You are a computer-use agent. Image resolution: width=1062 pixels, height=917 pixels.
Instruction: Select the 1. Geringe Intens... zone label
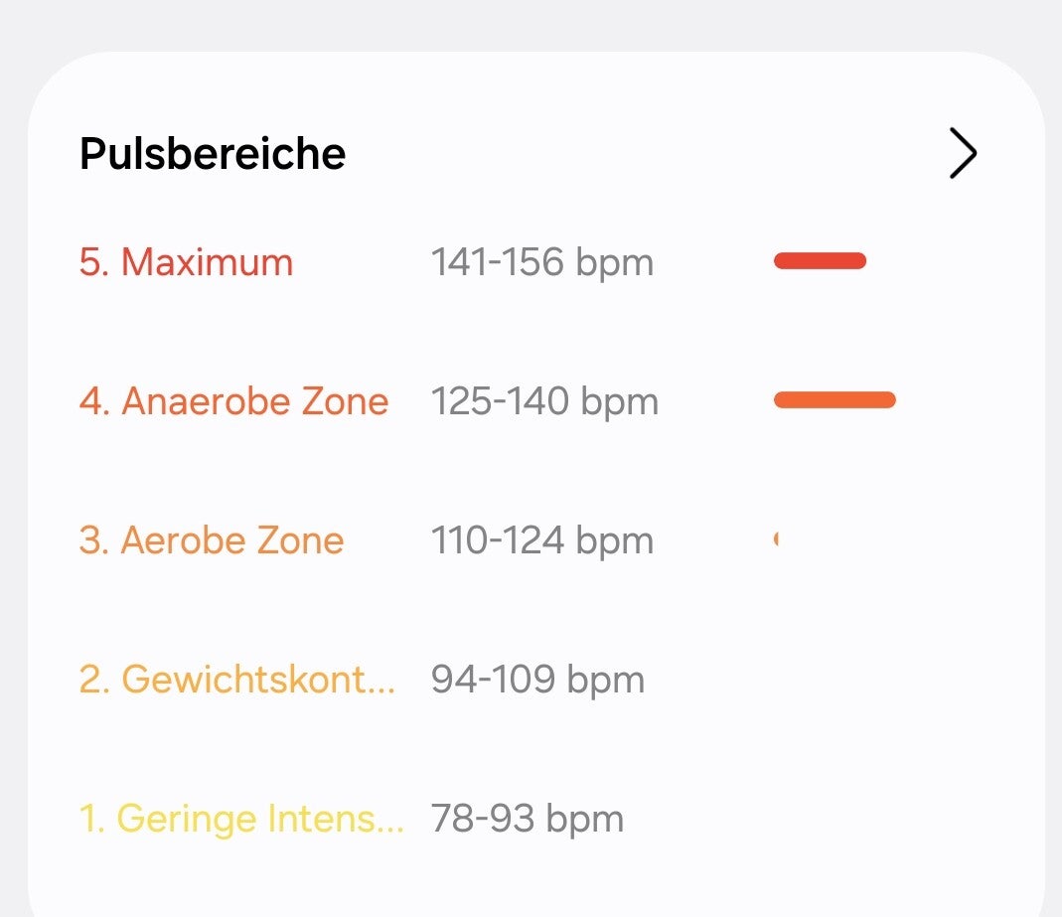click(240, 819)
